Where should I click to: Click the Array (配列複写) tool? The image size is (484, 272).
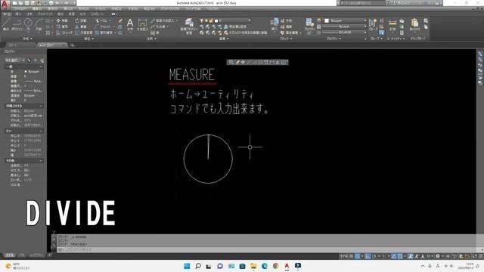(104, 32)
